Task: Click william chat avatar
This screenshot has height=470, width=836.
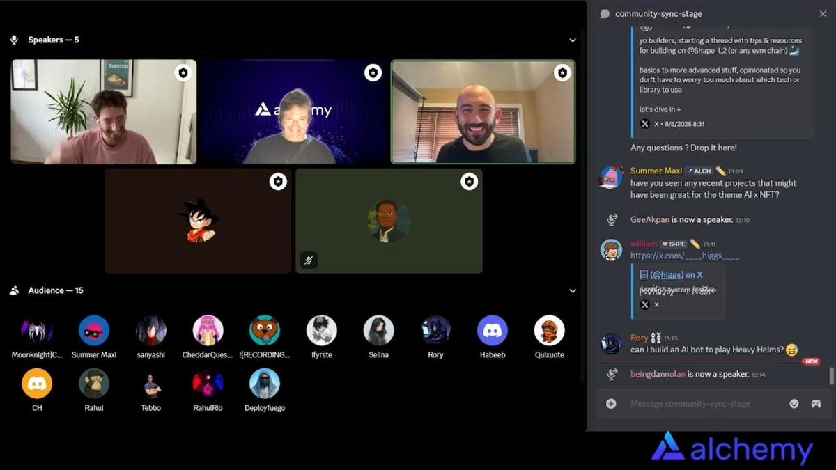Action: pos(611,250)
